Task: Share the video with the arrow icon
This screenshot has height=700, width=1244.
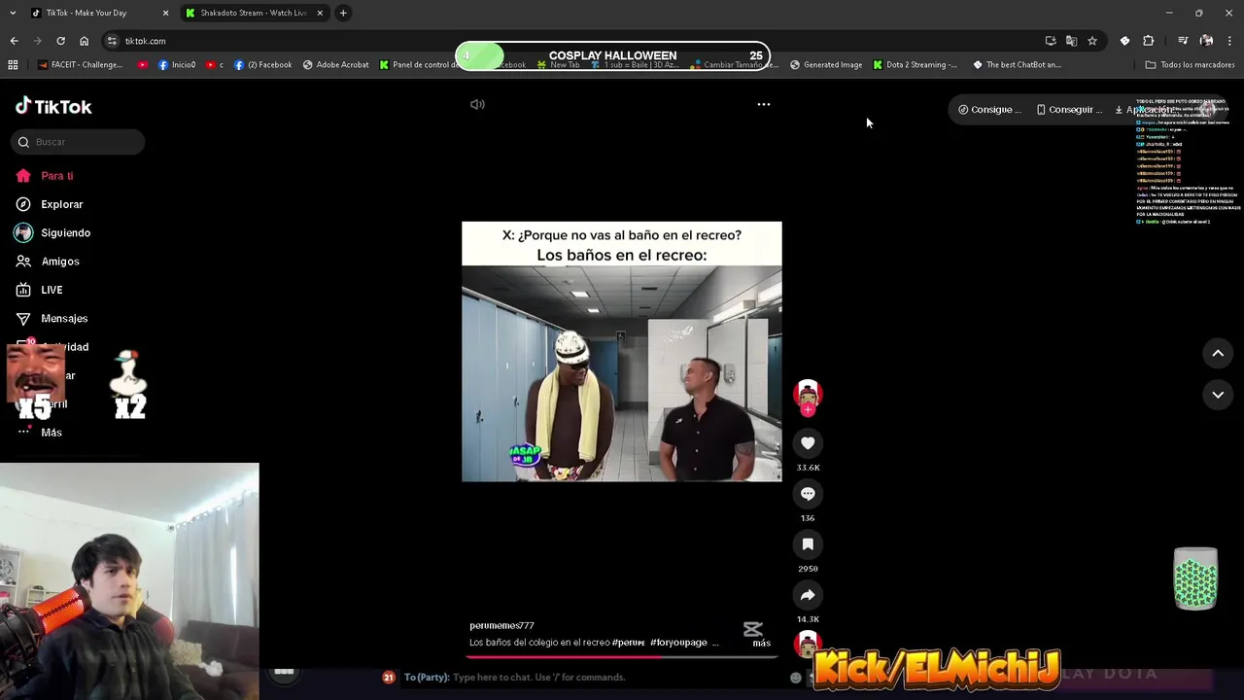Action: (x=808, y=595)
